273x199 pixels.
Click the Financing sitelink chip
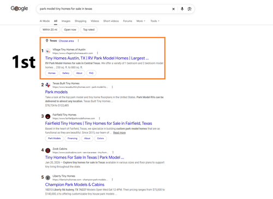click(73, 138)
